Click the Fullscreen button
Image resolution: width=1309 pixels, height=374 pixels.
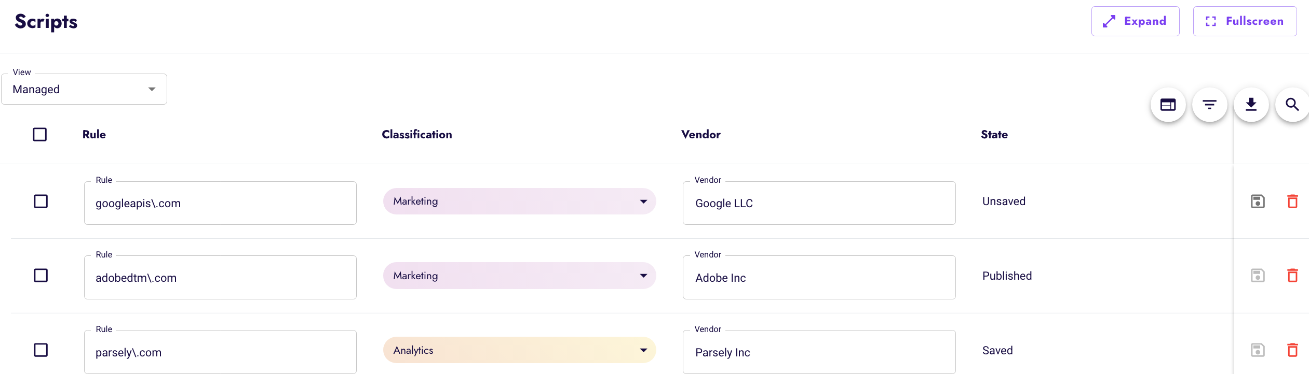[x=1245, y=21]
